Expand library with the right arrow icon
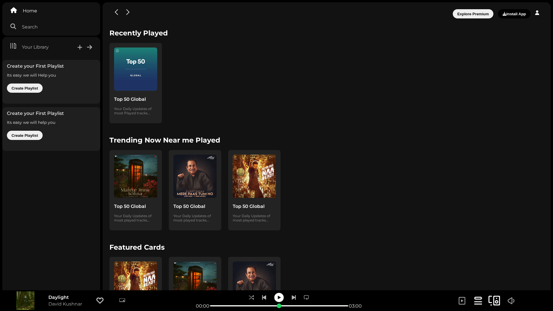 pyautogui.click(x=90, y=47)
